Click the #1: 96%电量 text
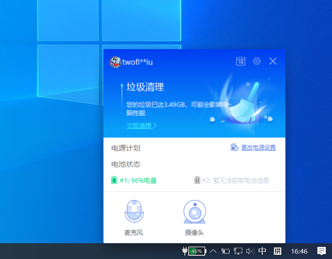 point(138,181)
